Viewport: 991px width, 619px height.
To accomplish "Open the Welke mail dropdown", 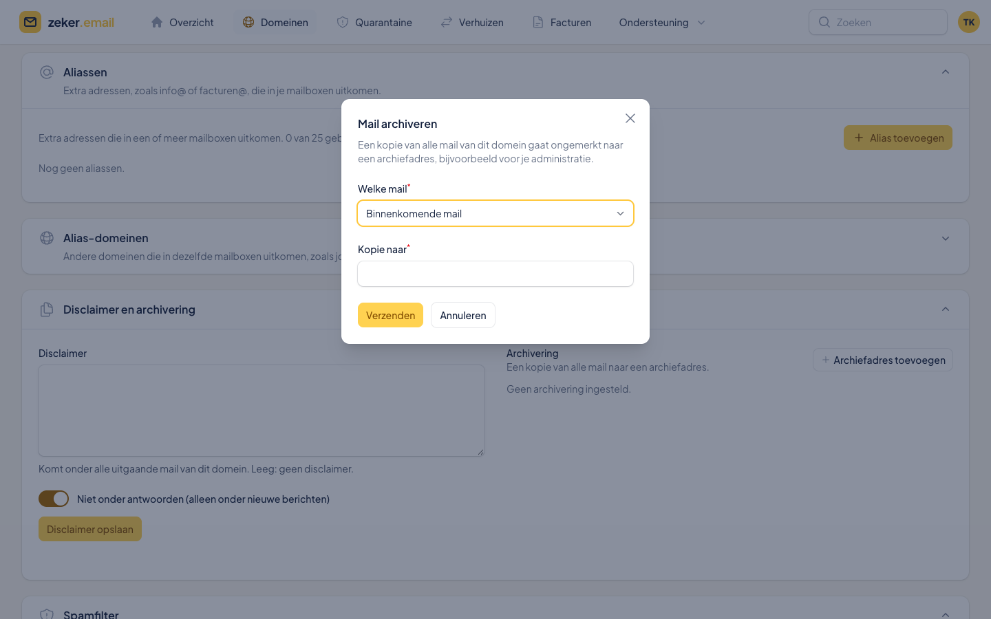I will [x=495, y=213].
